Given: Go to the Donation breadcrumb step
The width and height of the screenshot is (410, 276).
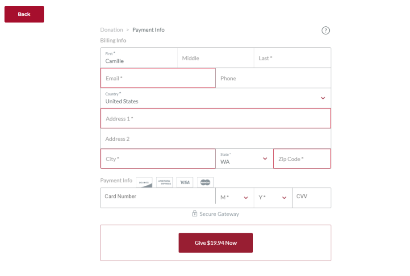Looking at the screenshot, I should pyautogui.click(x=112, y=30).
